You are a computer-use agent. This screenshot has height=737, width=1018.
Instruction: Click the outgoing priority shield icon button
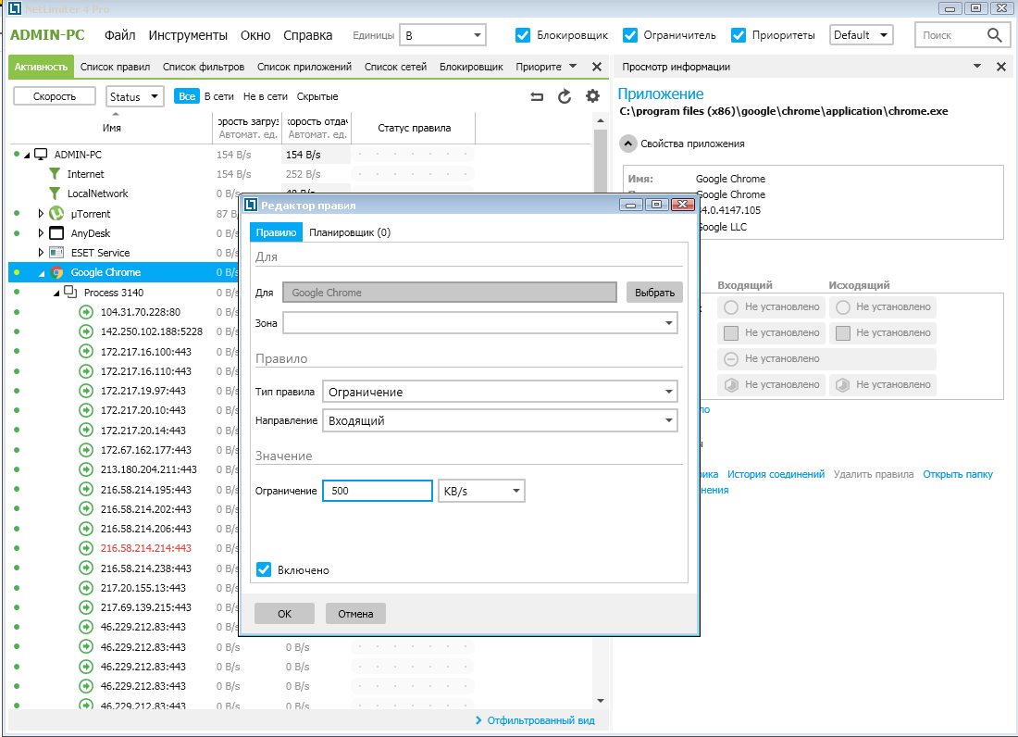882,384
